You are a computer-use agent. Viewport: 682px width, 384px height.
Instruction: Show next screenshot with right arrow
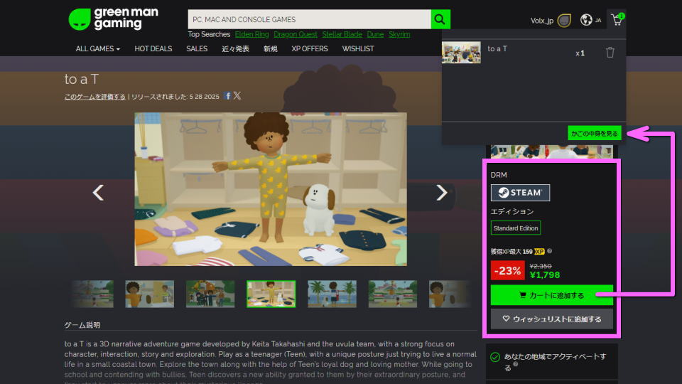point(441,193)
